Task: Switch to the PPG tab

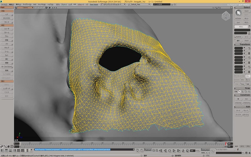Action: (248, 146)
